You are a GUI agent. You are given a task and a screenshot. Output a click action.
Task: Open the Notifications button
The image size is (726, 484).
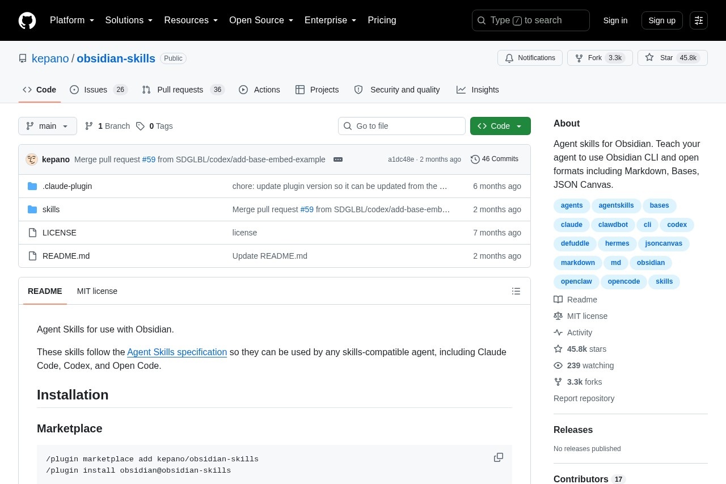coord(530,58)
